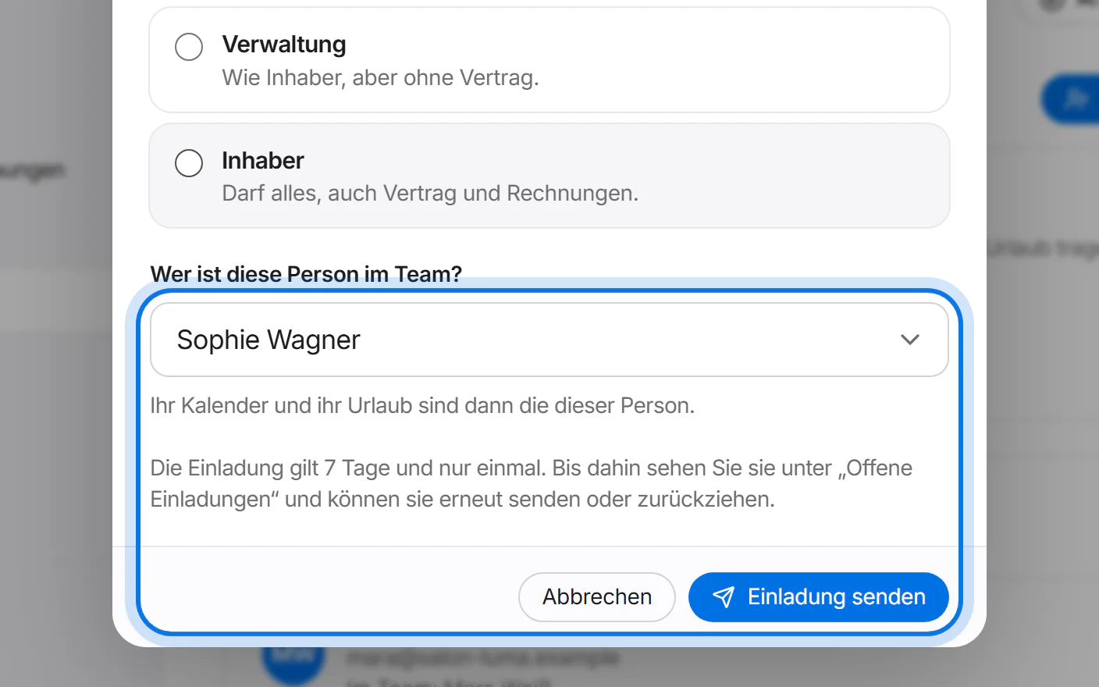
Task: Click the 'Verwaltung' role title
Action: pos(284,44)
